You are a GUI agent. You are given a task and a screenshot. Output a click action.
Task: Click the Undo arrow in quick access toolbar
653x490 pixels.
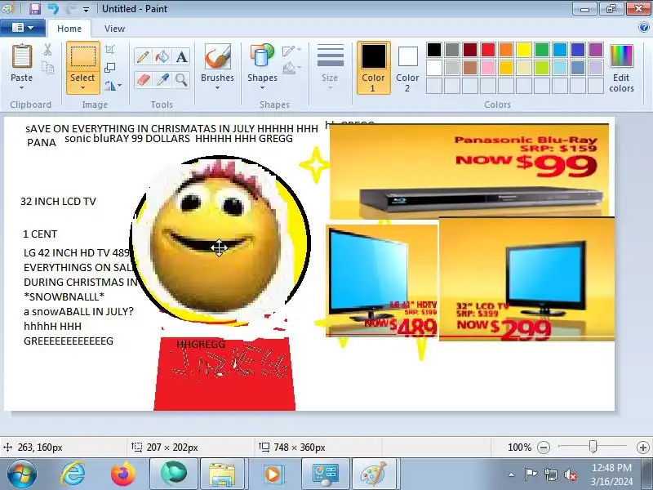(x=53, y=9)
